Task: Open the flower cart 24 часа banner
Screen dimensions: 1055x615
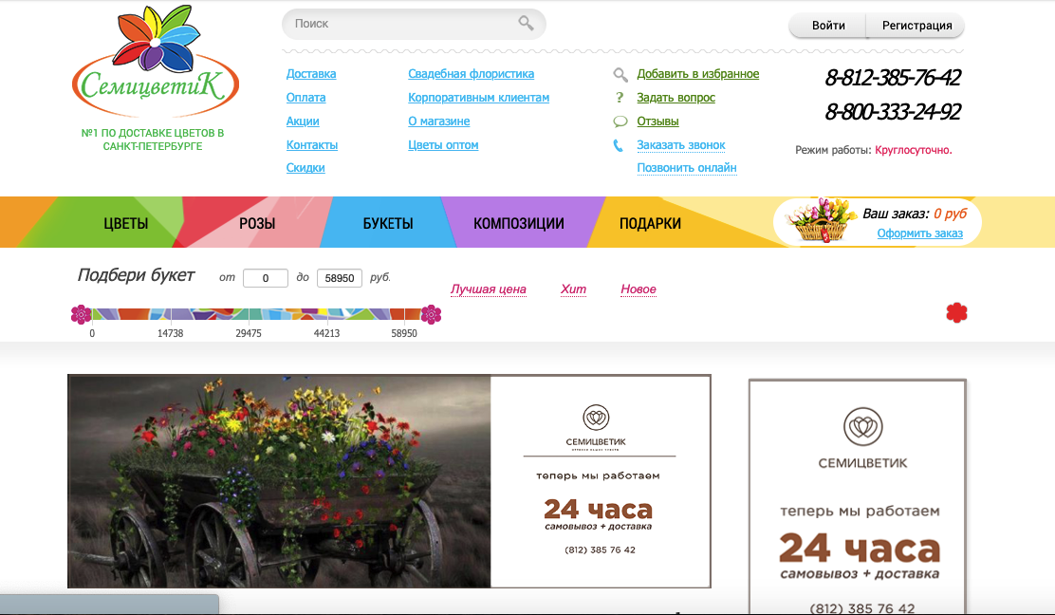Action: pos(389,481)
